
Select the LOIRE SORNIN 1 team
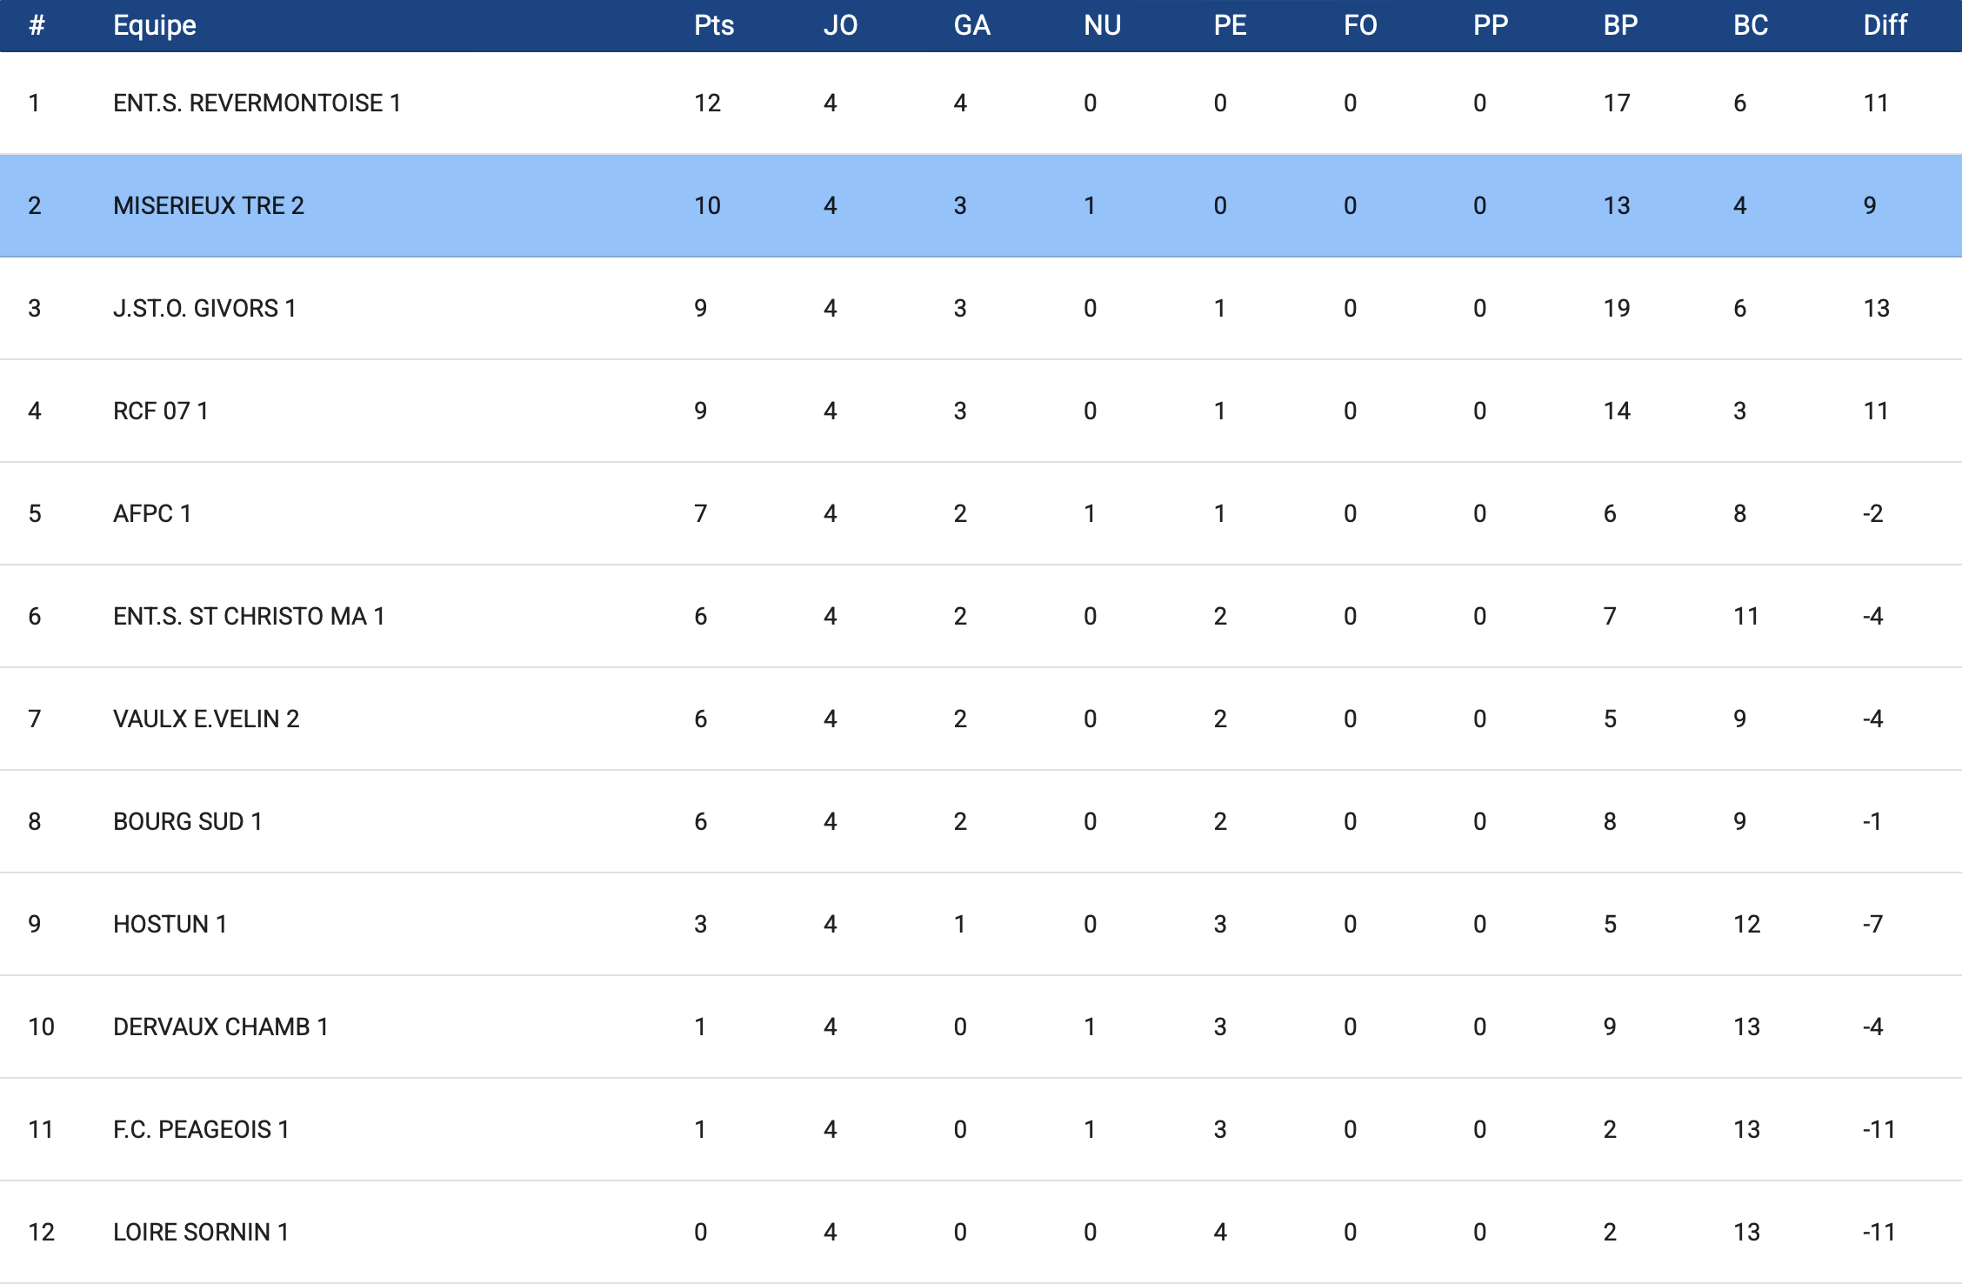(x=201, y=1233)
